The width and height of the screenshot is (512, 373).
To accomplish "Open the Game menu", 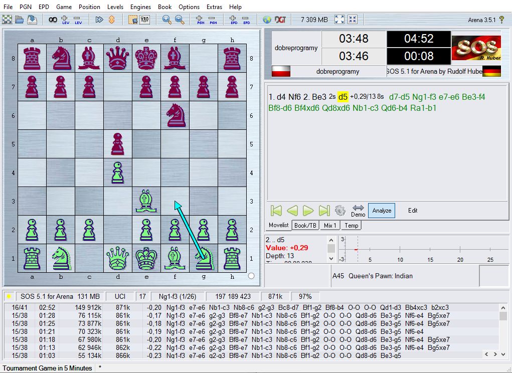I will click(64, 7).
